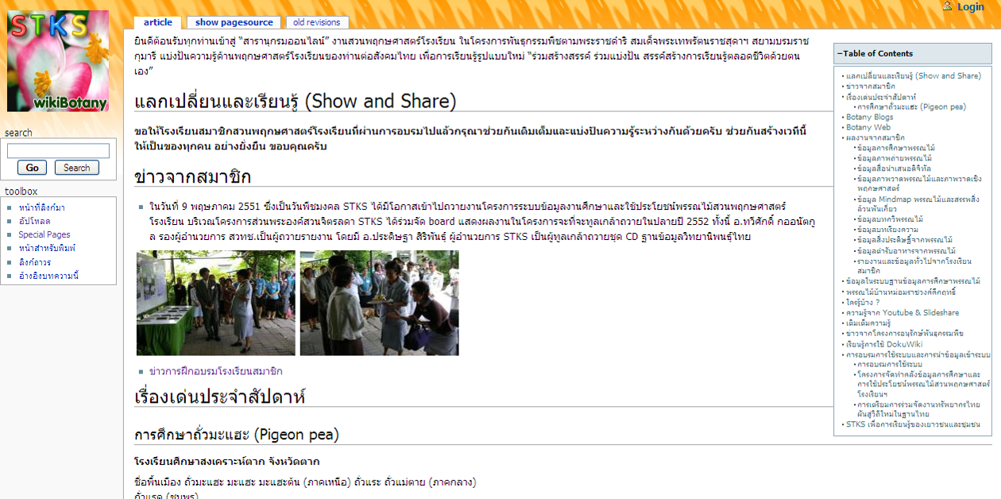
Task: Open the อัปโหลด upload link in toolbox
Action: (x=35, y=221)
